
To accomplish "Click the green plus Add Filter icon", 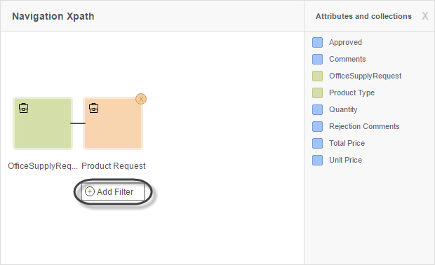I will (x=90, y=191).
